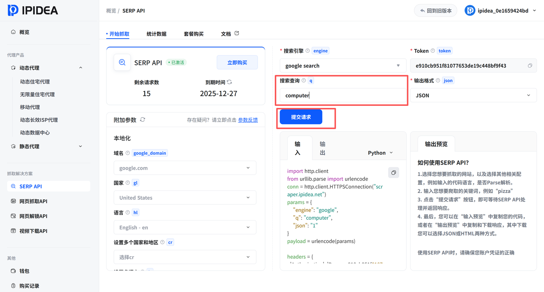
Task: Switch to the 统计数据 tab
Action: click(156, 34)
